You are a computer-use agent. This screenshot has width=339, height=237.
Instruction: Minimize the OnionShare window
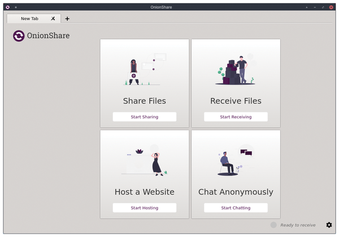[315, 7]
